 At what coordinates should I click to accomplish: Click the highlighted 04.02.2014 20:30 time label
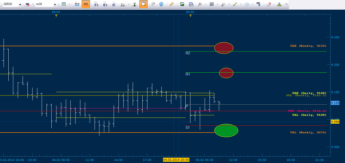point(176,160)
